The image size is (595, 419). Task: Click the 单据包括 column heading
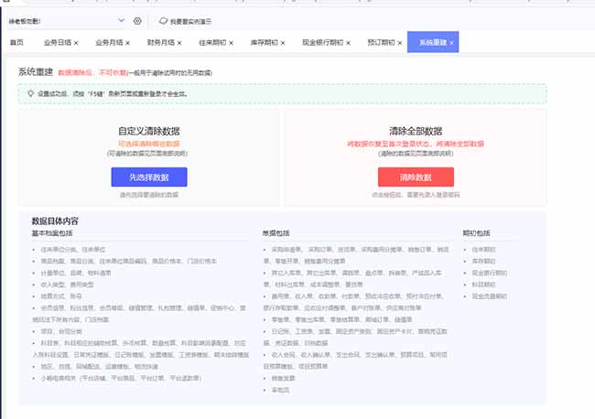point(276,233)
